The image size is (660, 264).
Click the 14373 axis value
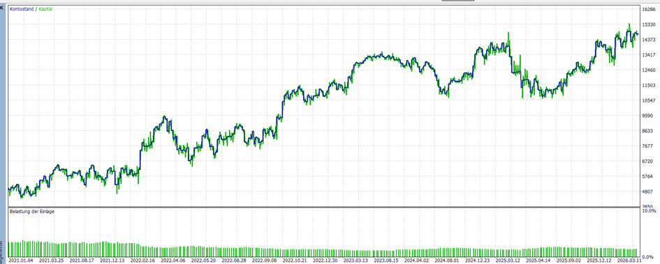[649, 40]
